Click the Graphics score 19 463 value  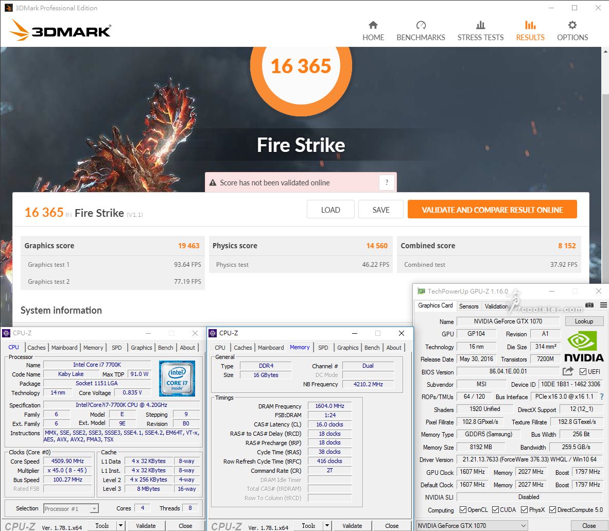(188, 246)
